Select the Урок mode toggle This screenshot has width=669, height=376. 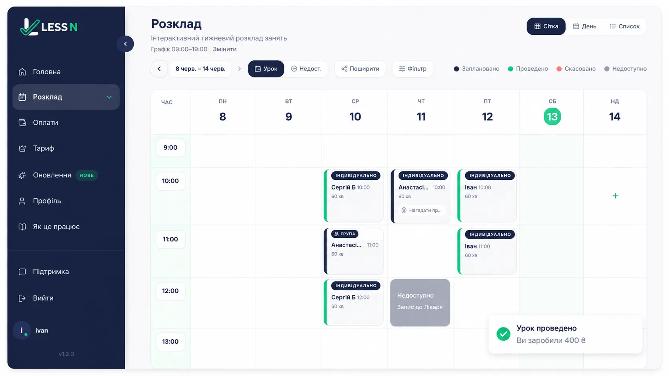266,69
